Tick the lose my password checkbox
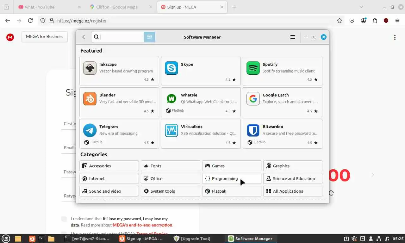Image resolution: width=405 pixels, height=243 pixels. 64,219
